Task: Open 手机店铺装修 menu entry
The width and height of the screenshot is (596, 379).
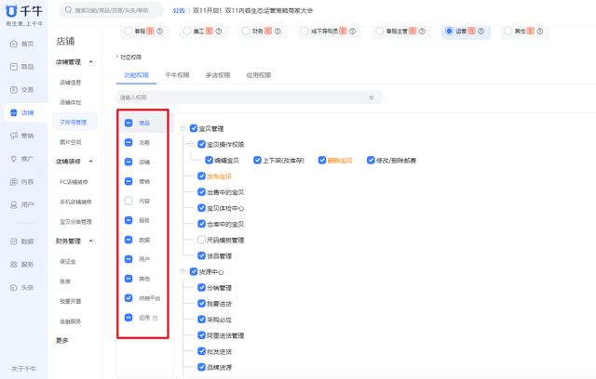Action: pyautogui.click(x=75, y=202)
